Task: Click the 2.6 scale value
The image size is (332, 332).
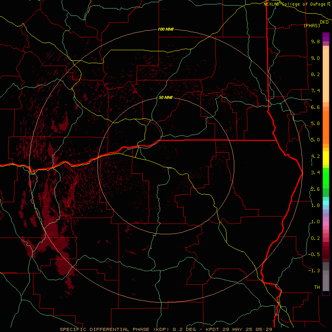Action: [x=315, y=189]
